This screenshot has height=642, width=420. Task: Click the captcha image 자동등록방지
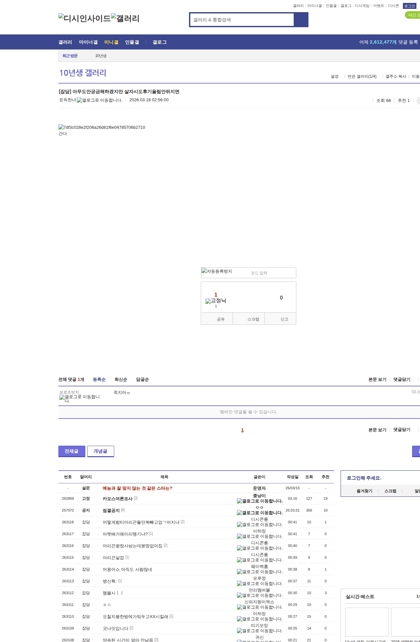point(217,271)
